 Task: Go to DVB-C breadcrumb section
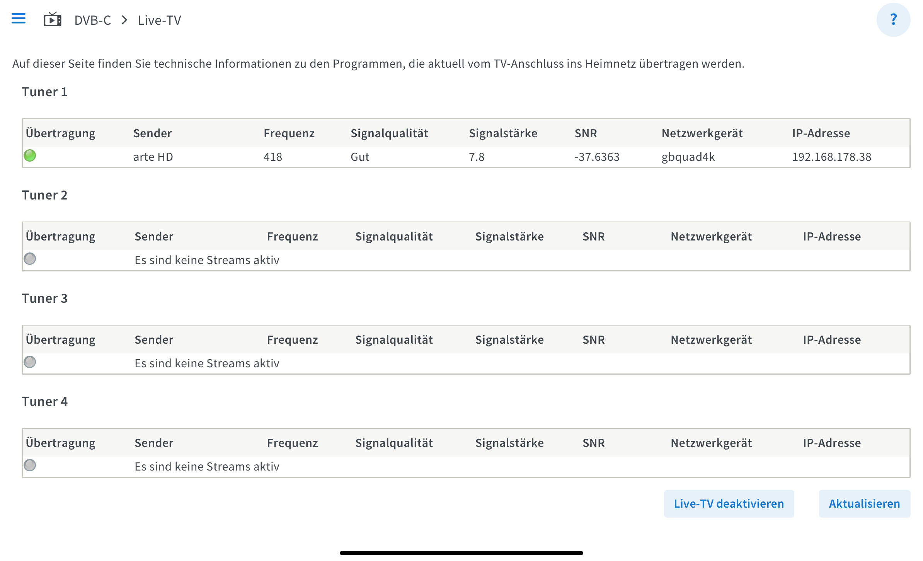92,20
